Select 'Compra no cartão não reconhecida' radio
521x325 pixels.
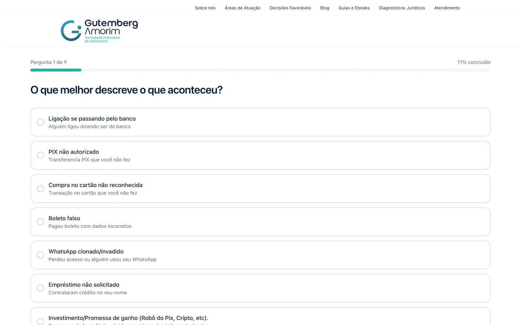[x=41, y=188]
